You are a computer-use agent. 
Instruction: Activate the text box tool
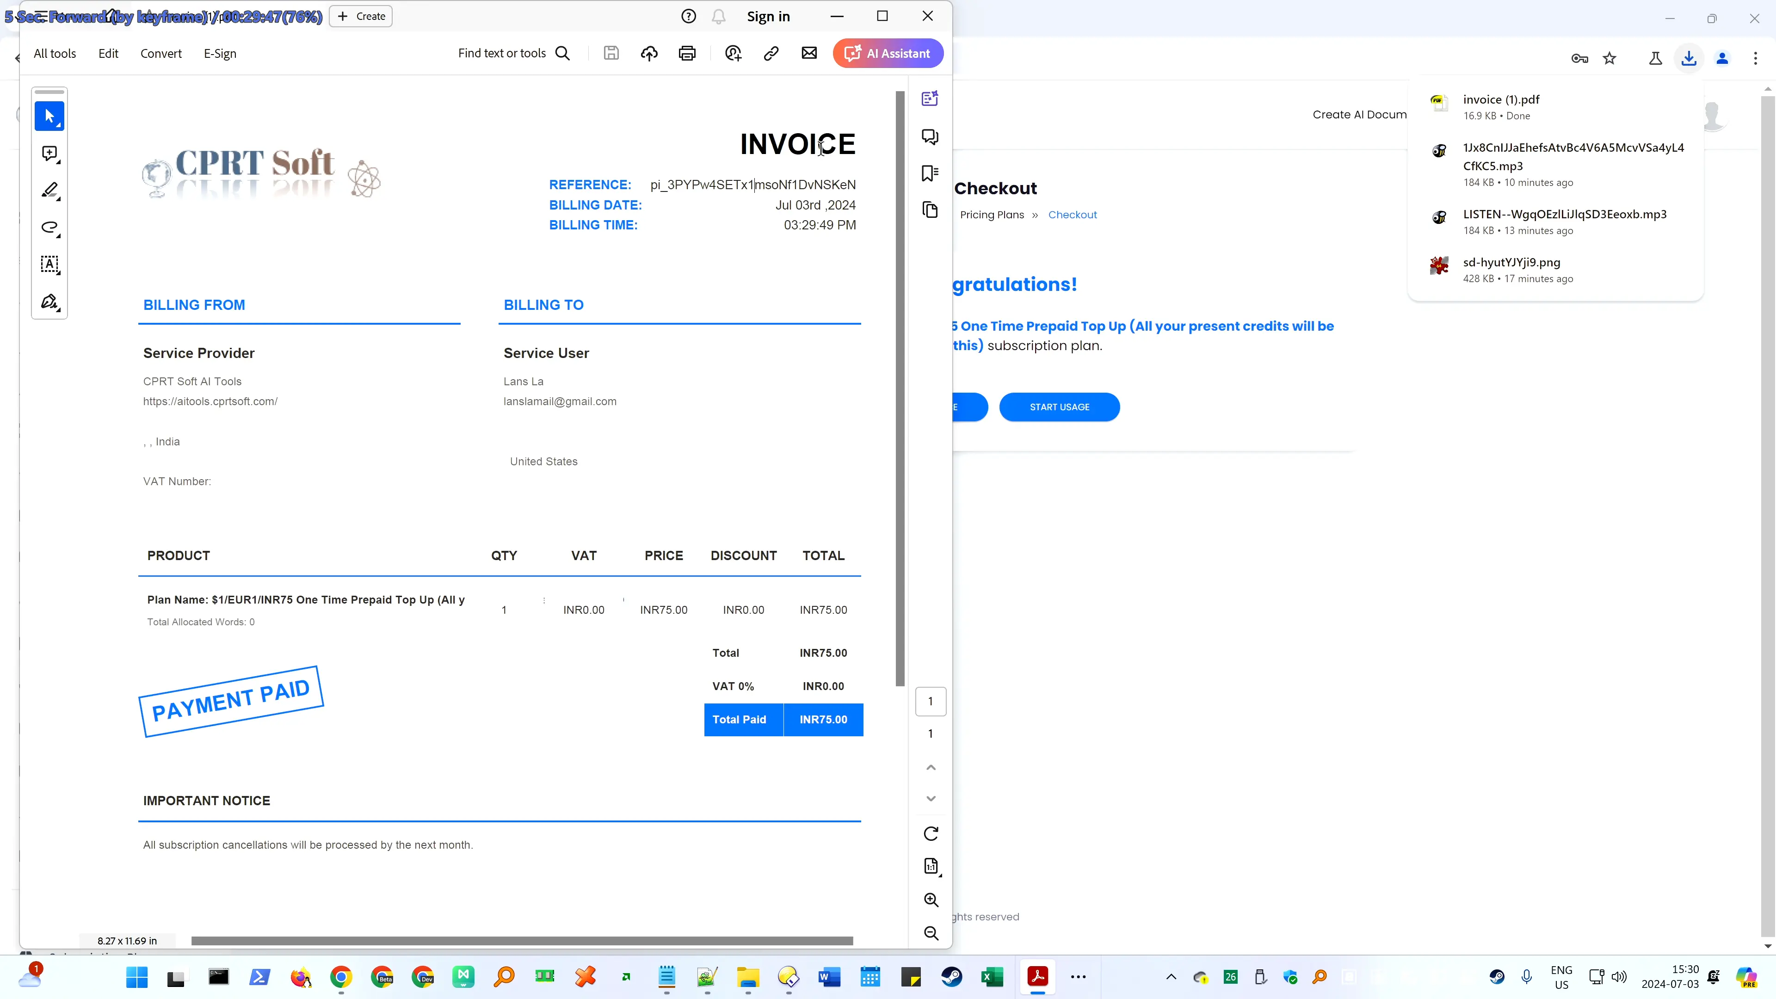[49, 265]
